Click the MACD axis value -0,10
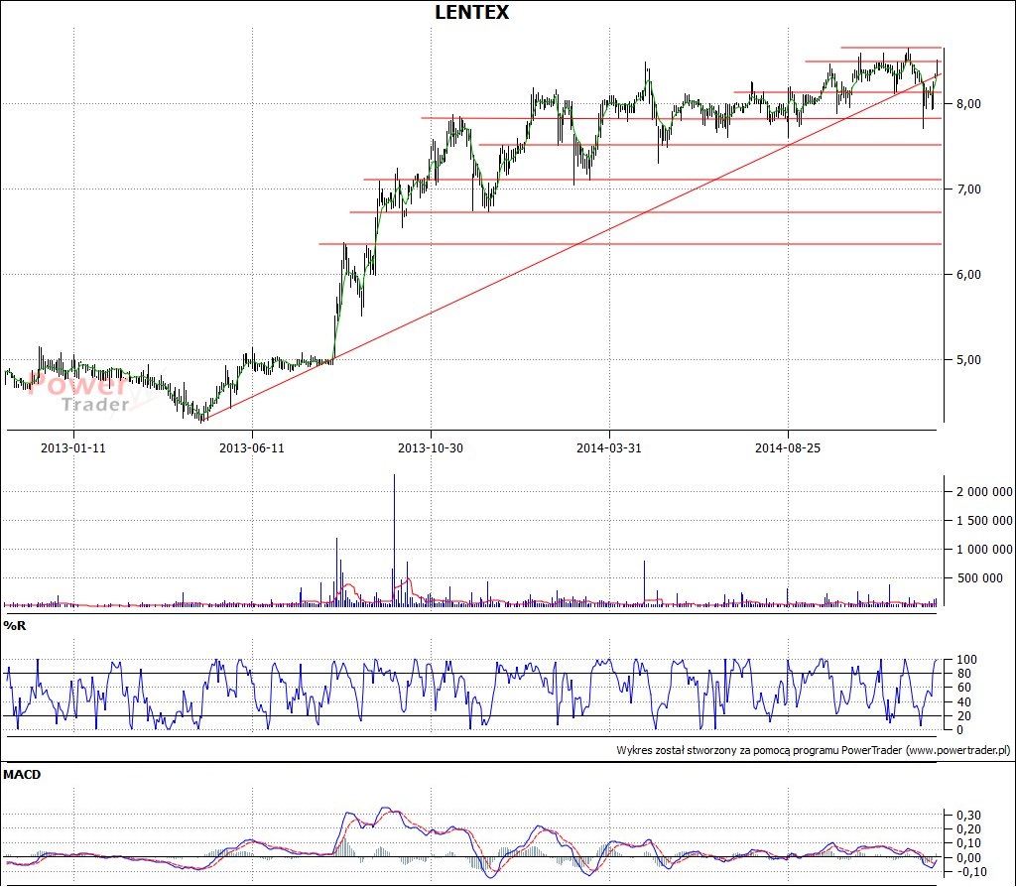The width and height of the screenshot is (1016, 887). click(x=970, y=872)
